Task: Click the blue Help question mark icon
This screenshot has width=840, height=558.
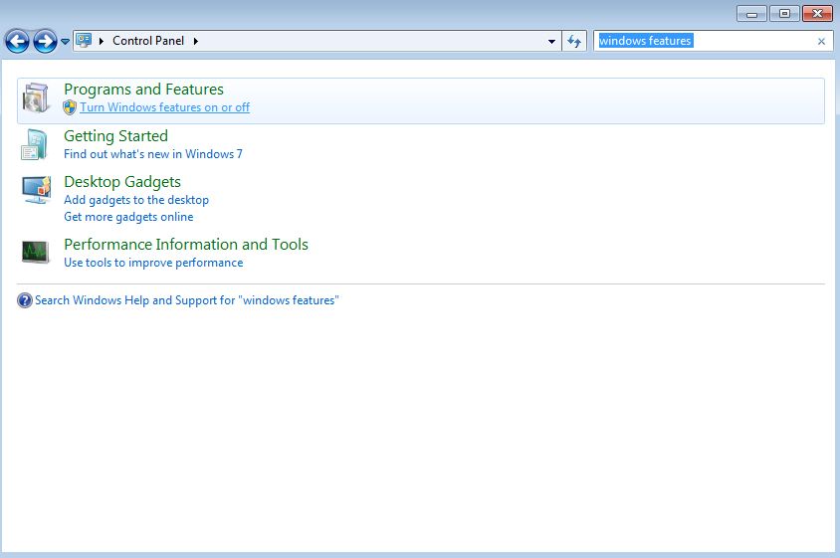Action: (25, 300)
